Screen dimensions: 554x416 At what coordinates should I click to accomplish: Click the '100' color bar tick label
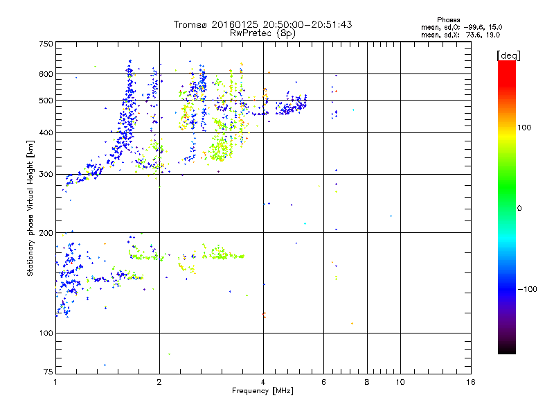pyautogui.click(x=524, y=128)
